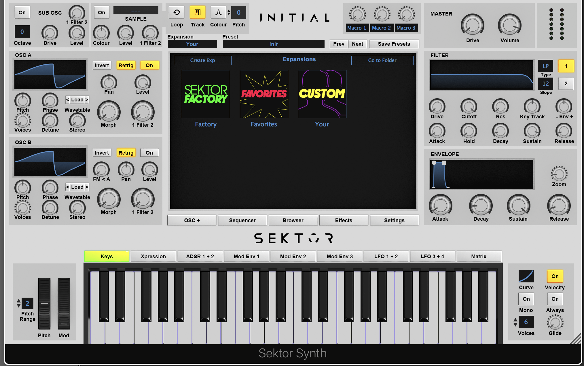Click the OSC A Pan knob

pos(109,83)
